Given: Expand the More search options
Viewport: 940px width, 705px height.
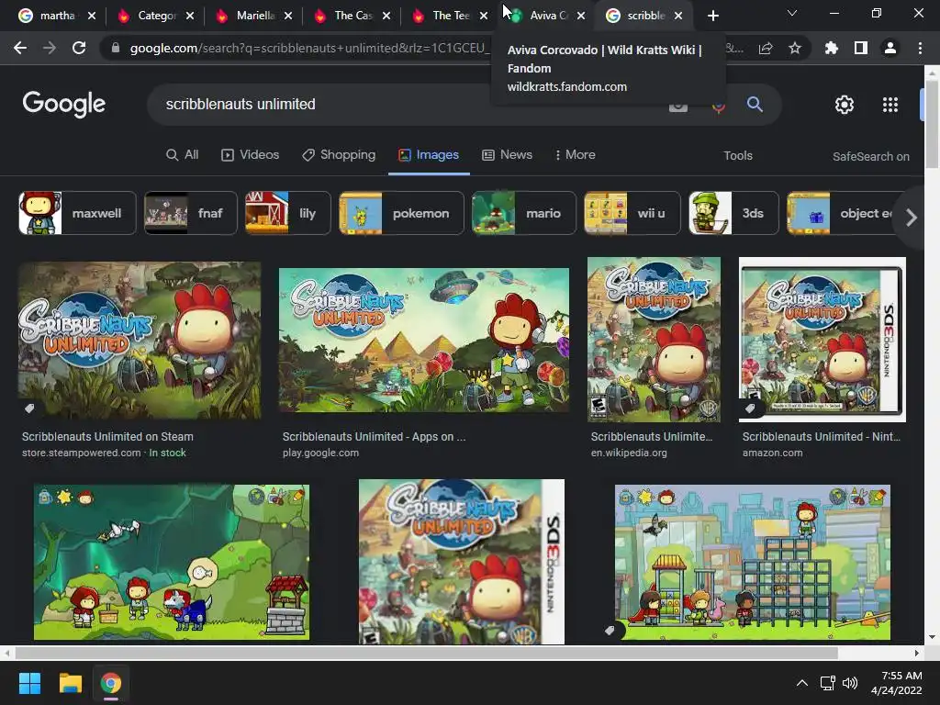Looking at the screenshot, I should coord(575,154).
